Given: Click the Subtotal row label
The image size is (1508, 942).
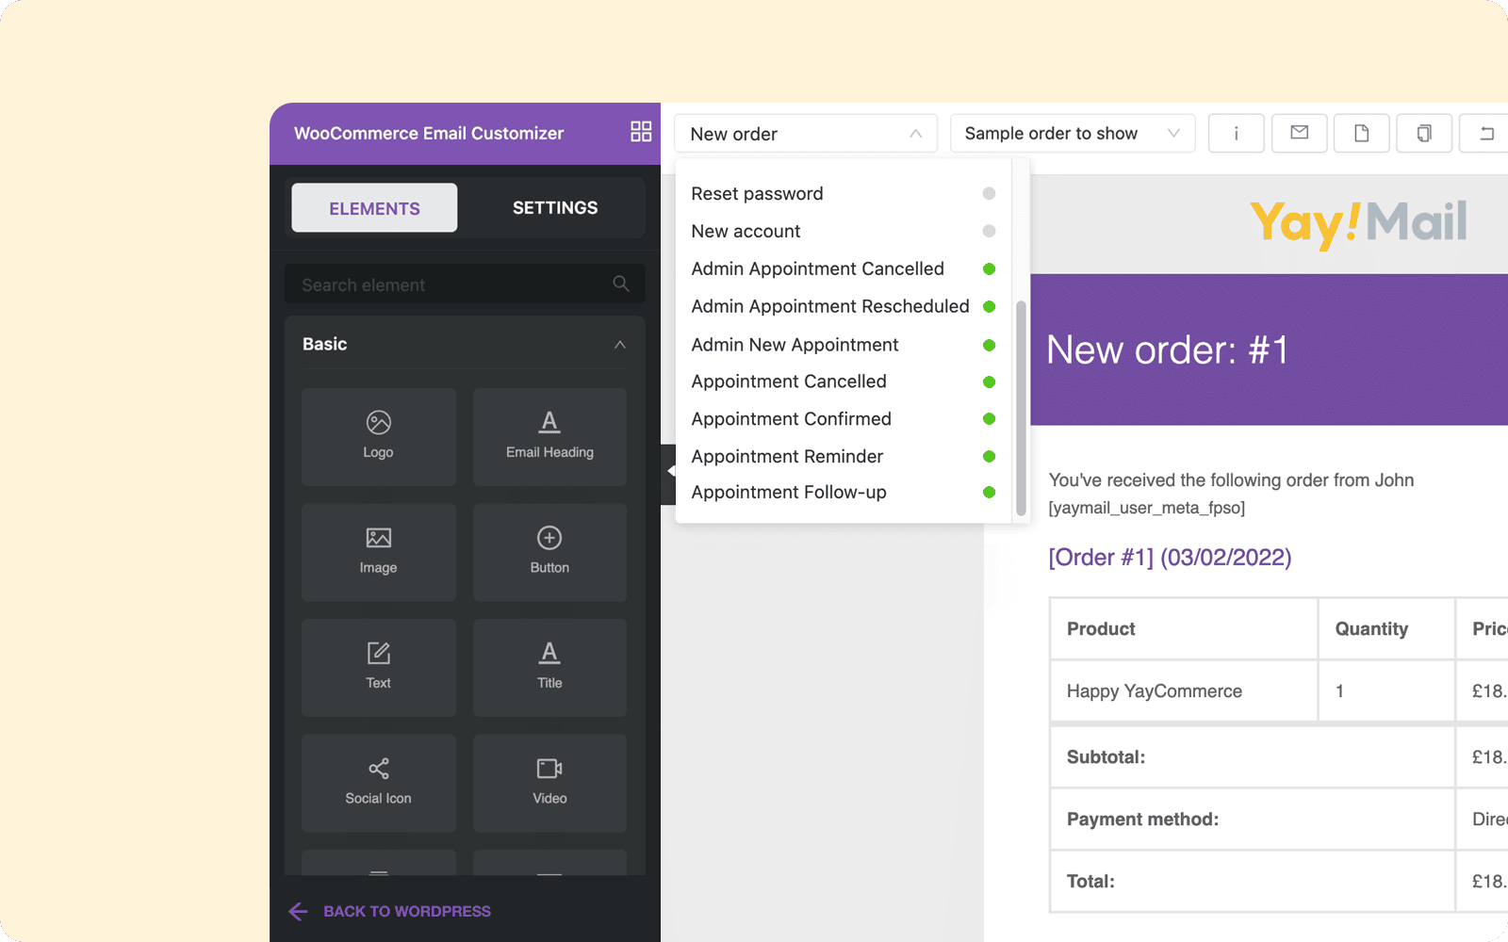Looking at the screenshot, I should (x=1106, y=756).
